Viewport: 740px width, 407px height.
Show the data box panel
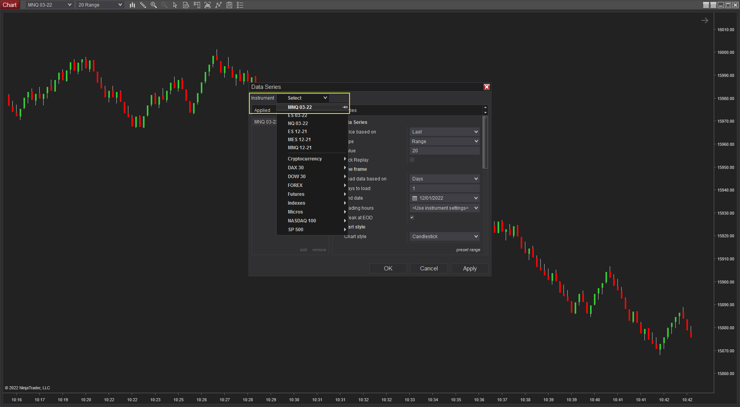[x=186, y=5]
